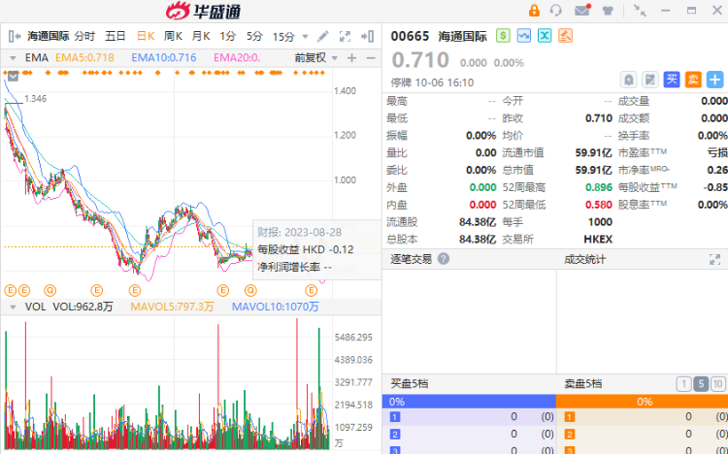Expand the VOL indicator menu triangle

click(x=13, y=307)
